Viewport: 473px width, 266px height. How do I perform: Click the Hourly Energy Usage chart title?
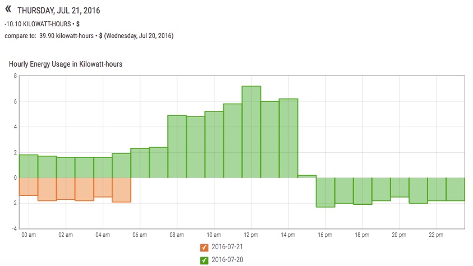pos(66,64)
